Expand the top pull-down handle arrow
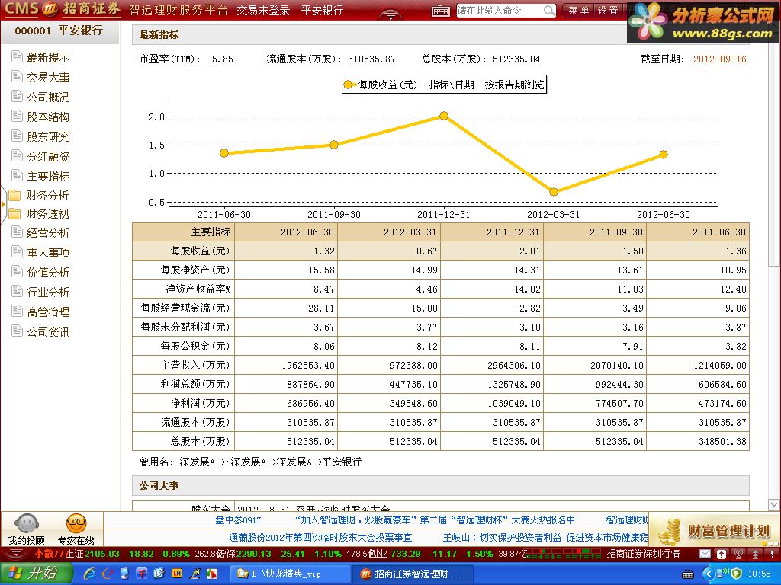 point(391,15)
